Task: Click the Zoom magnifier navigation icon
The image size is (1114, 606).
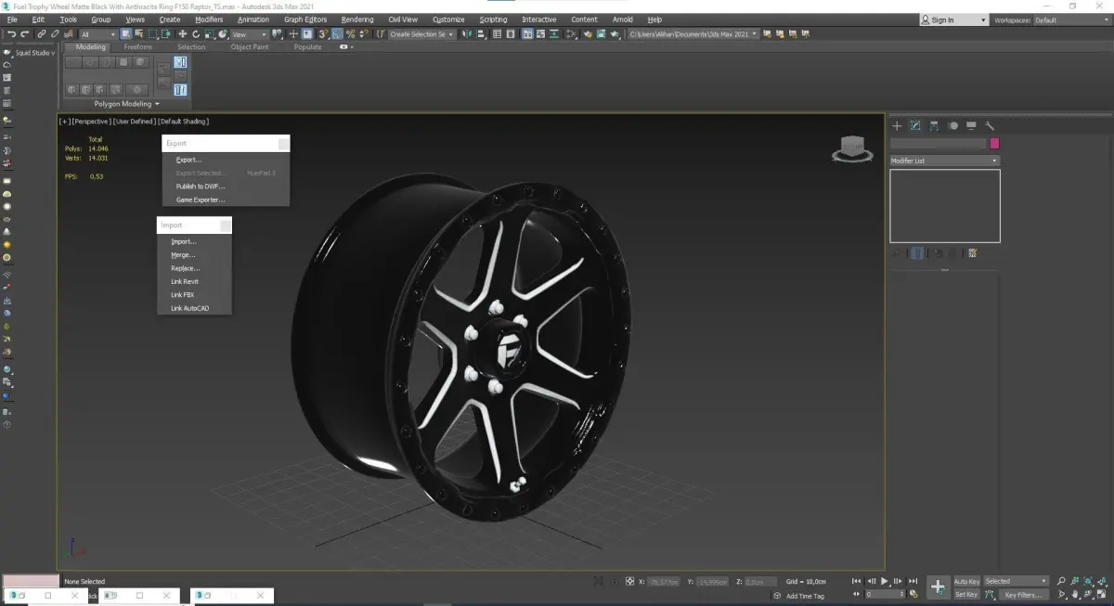Action: coord(1061,581)
